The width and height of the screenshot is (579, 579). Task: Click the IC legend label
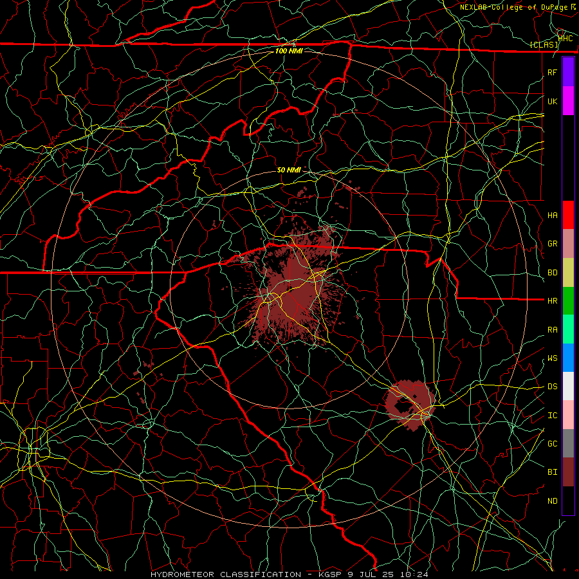(552, 416)
